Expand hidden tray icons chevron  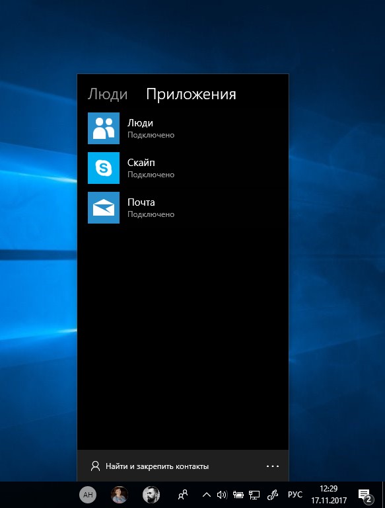(x=207, y=495)
